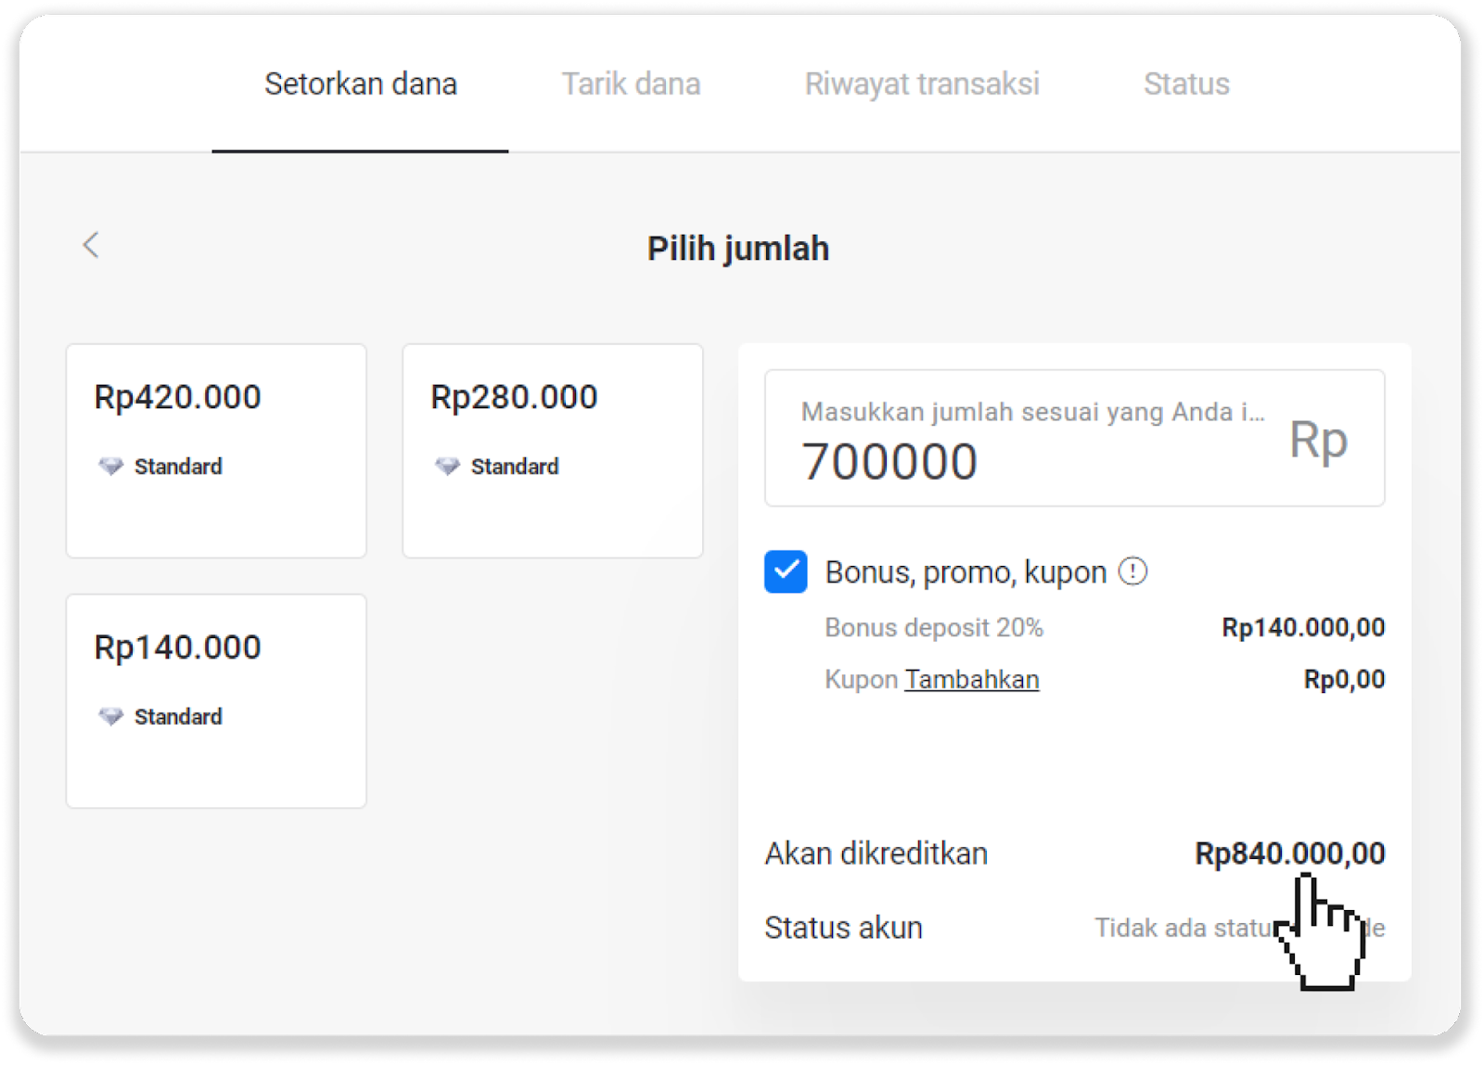The image size is (1484, 1065).
Task: Click the diamond icon on the Rp280.000 card
Action: [x=448, y=466]
